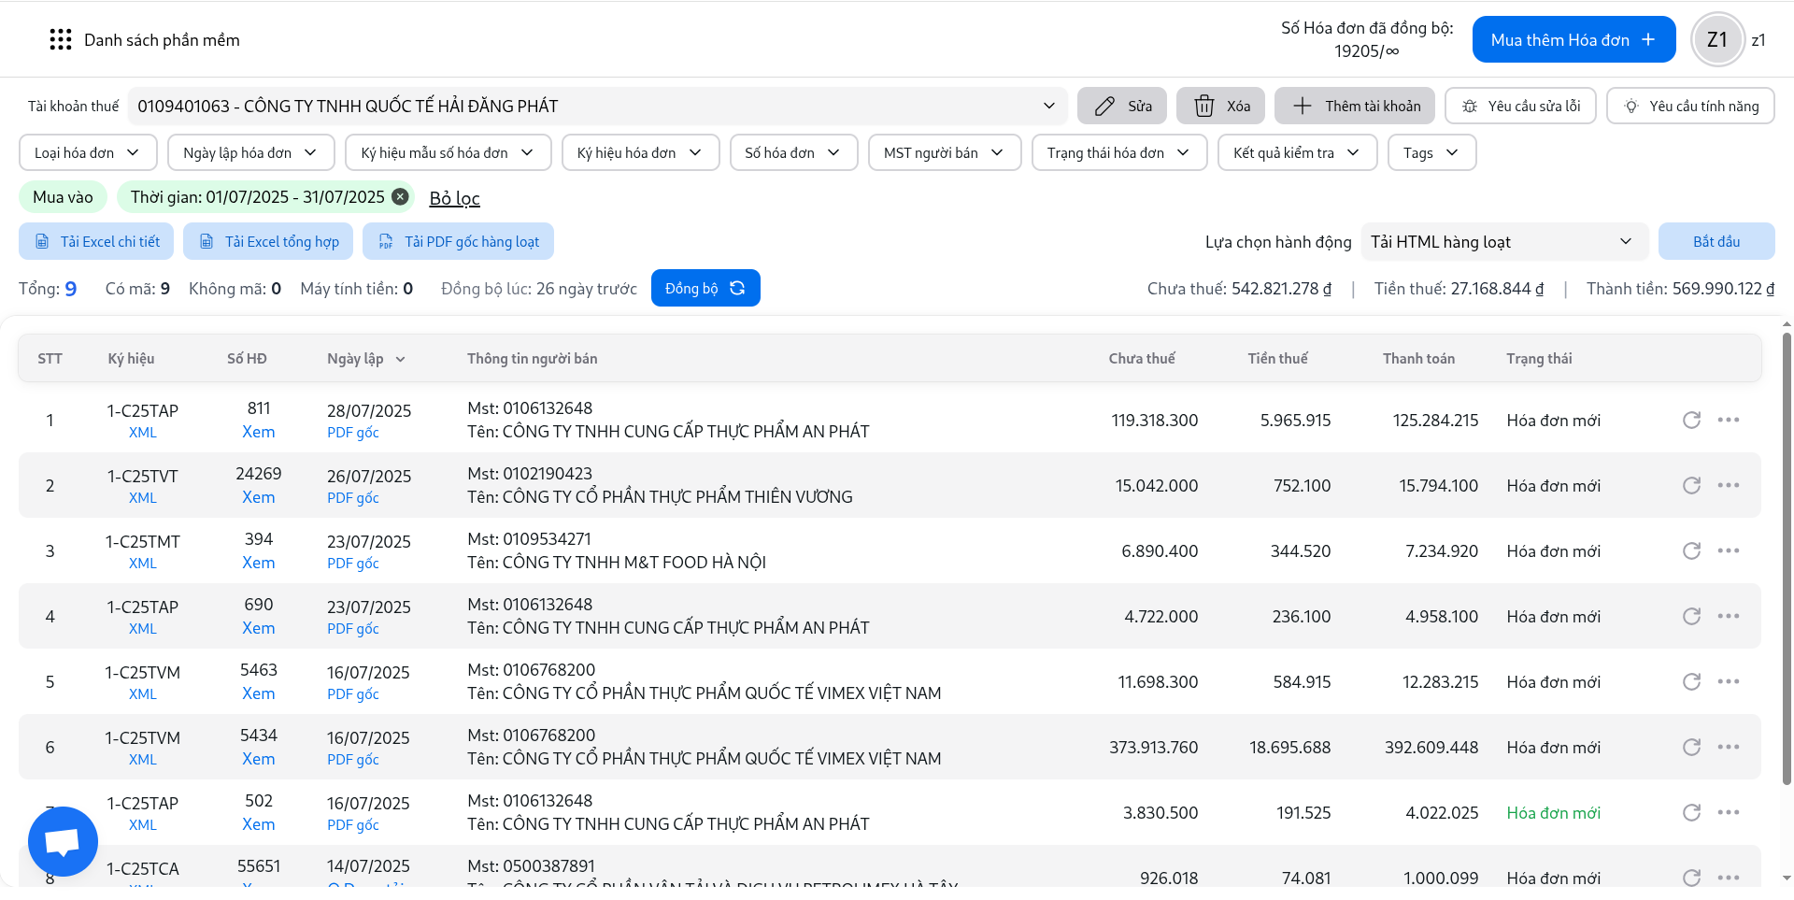Click the Z1 user avatar
This screenshot has width=1794, height=900.
(x=1716, y=39)
